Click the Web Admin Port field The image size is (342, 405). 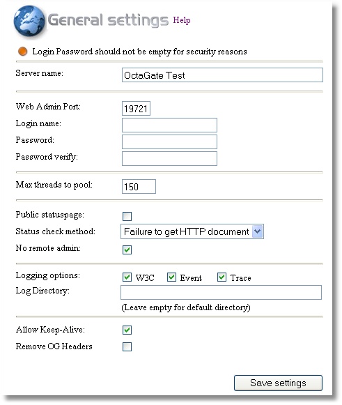pos(136,108)
